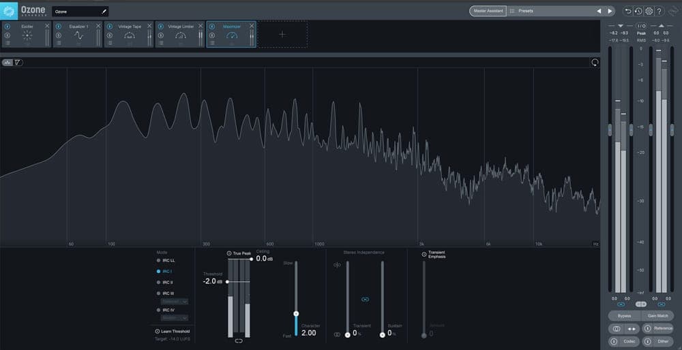Remove the Equalizer 1 module

click(98, 26)
